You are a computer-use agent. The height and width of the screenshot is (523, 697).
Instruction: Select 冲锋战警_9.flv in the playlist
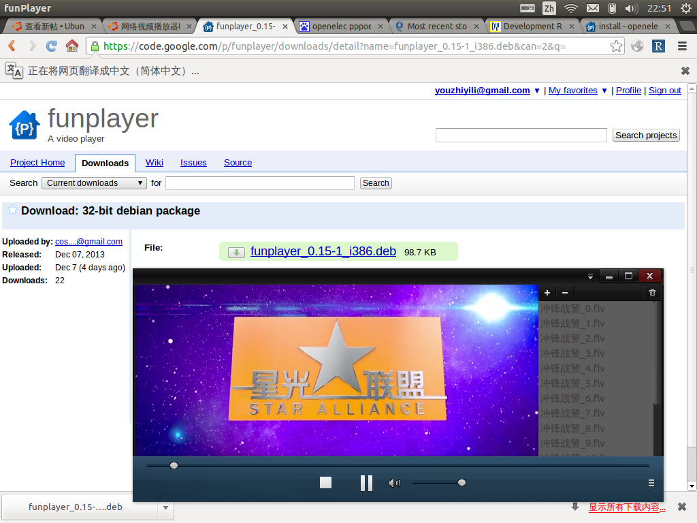pos(596,443)
